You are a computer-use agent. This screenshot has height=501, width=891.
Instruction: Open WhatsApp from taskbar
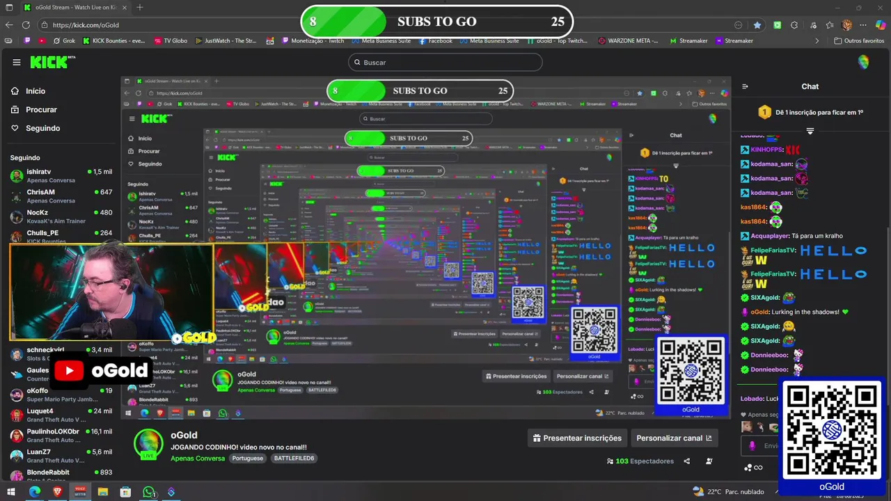click(x=148, y=492)
